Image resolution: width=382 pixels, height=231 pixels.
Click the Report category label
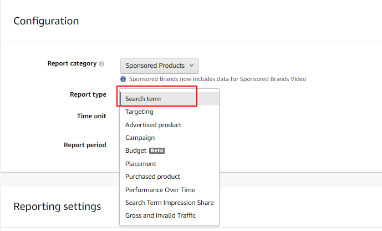click(x=72, y=64)
